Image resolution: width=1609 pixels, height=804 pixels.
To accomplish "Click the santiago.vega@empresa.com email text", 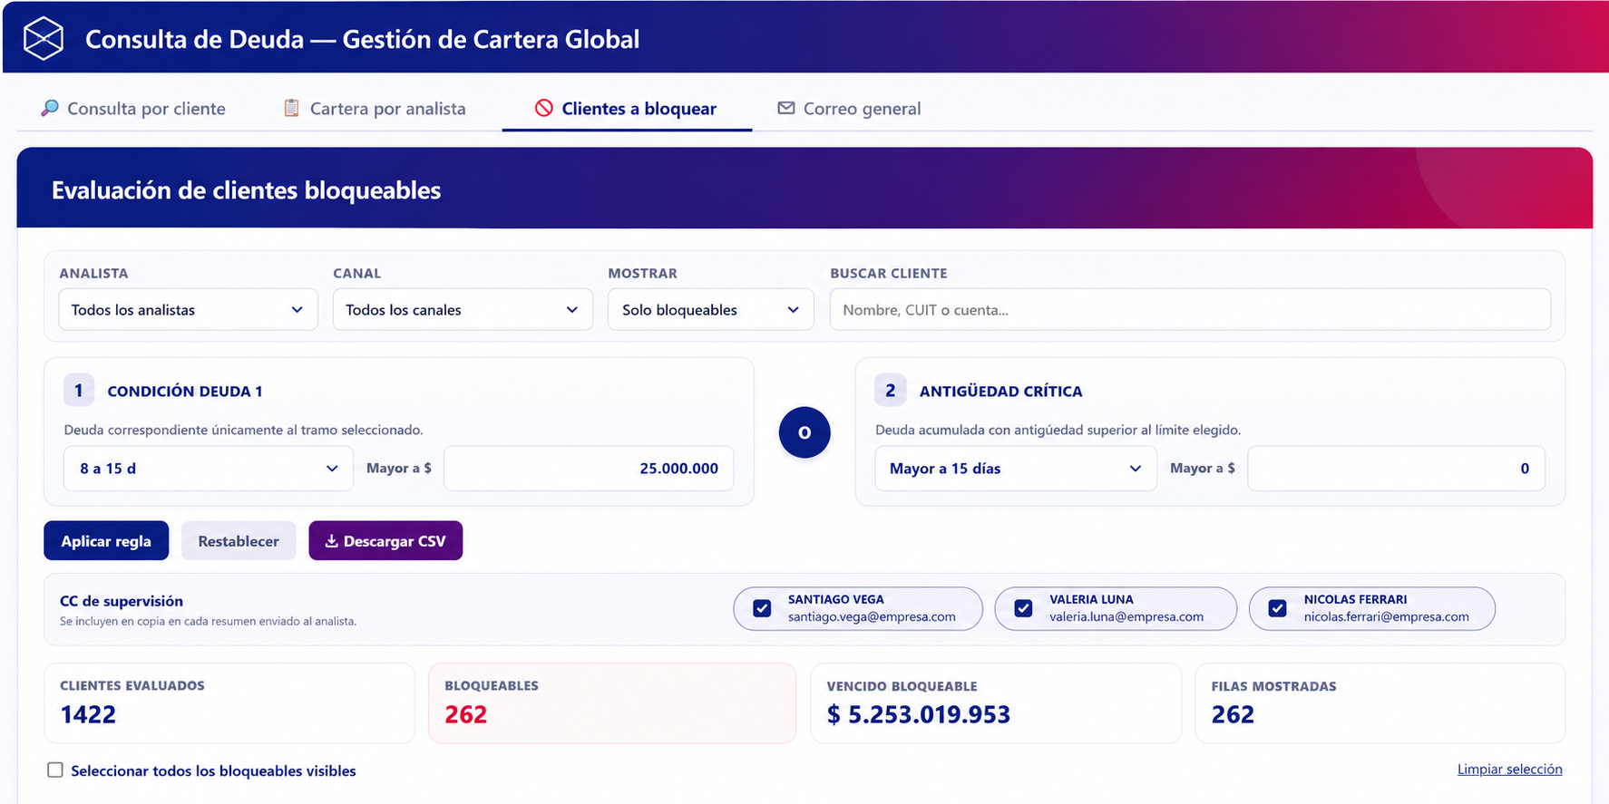I will pyautogui.click(x=872, y=617).
